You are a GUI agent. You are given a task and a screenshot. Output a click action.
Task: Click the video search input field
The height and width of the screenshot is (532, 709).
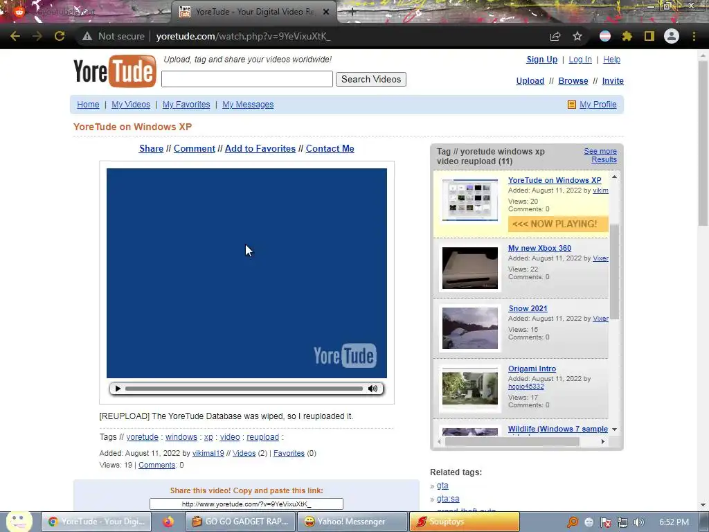[x=247, y=79]
